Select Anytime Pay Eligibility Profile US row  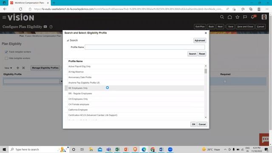click(x=134, y=83)
